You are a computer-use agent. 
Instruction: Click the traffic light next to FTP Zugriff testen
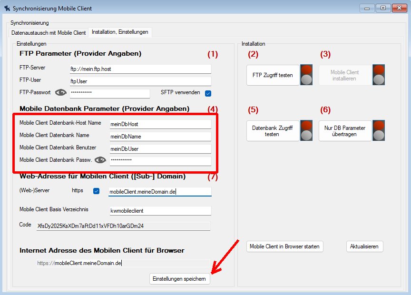[x=306, y=75]
